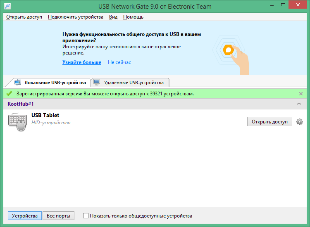Click the green checkmark registration icon
This screenshot has width=310, height=227.
9,94
